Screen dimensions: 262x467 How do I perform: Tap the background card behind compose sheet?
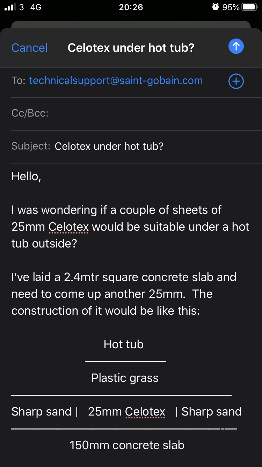131,25
